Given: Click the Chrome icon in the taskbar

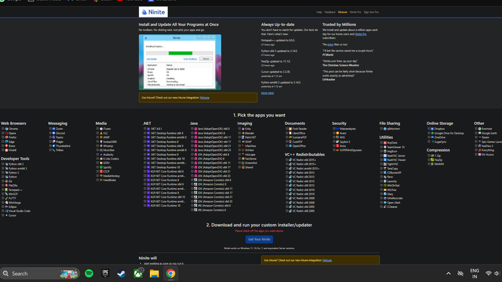Looking at the screenshot, I should pyautogui.click(x=171, y=274).
